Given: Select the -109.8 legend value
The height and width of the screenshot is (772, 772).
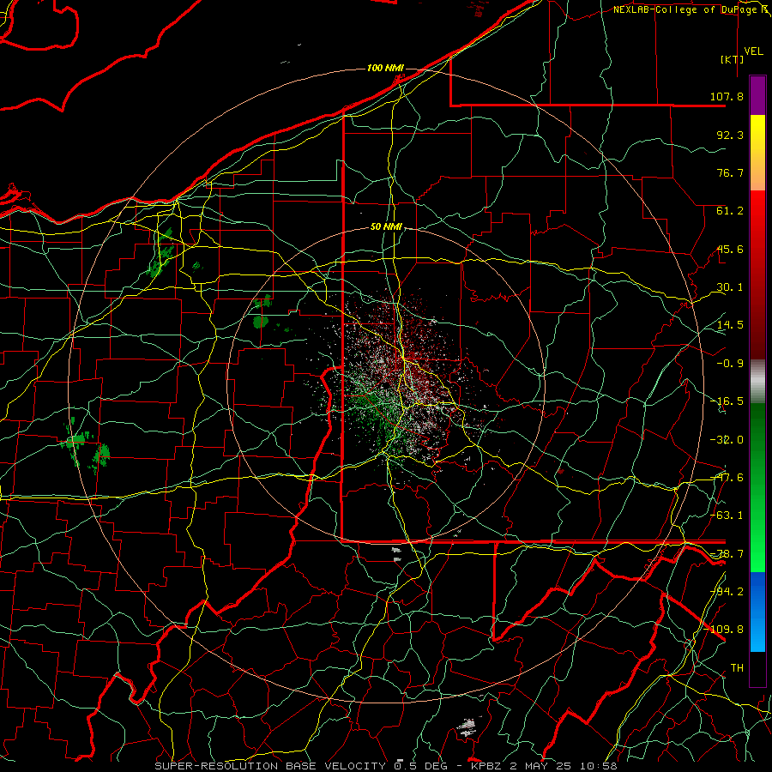Looking at the screenshot, I should (724, 630).
